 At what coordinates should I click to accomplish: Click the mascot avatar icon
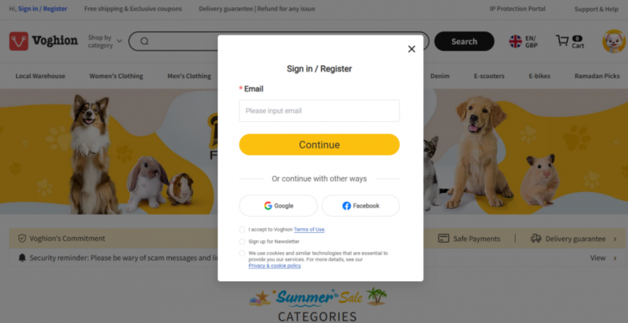[x=614, y=41]
